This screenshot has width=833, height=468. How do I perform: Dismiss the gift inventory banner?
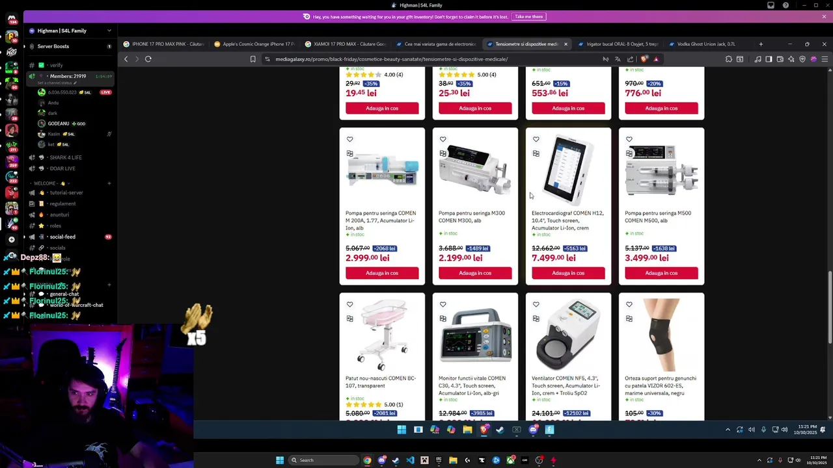click(x=825, y=16)
